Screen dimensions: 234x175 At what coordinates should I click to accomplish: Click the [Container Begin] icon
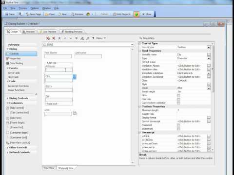[x=8, y=133]
